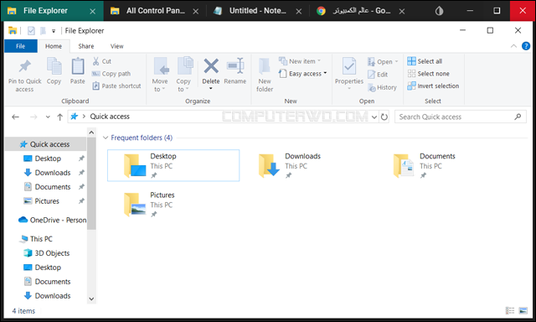Select pinned Desktop under Quick access
536x322 pixels.
[49, 158]
